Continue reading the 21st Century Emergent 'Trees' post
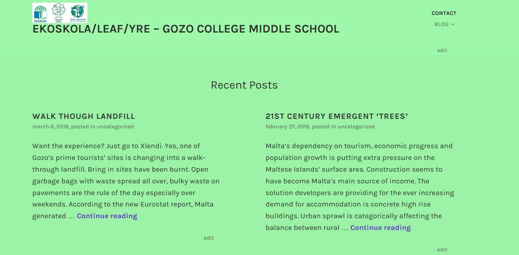Image resolution: width=519 pixels, height=255 pixels. 380,228
